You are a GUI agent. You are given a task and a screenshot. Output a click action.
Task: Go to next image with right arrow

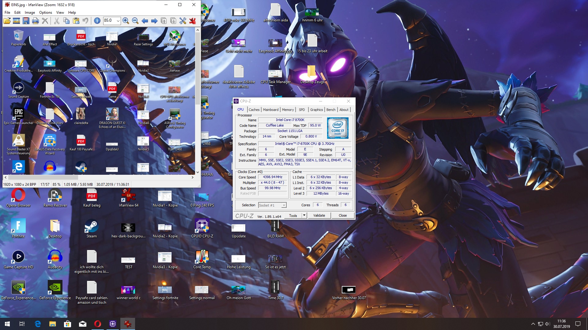[x=154, y=21]
